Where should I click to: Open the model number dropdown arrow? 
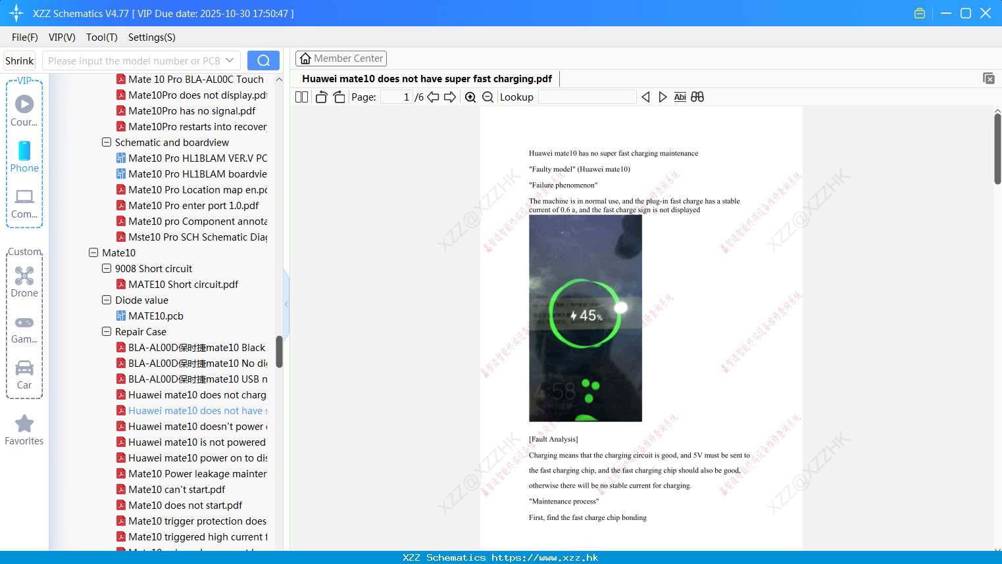tap(230, 60)
